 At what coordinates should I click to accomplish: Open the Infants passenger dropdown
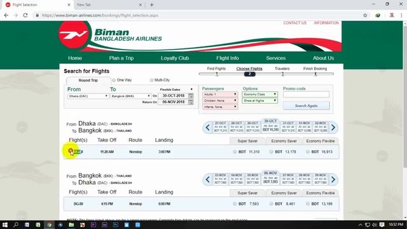220,107
